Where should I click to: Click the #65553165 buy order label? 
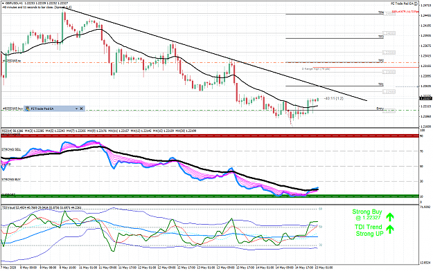12,109
